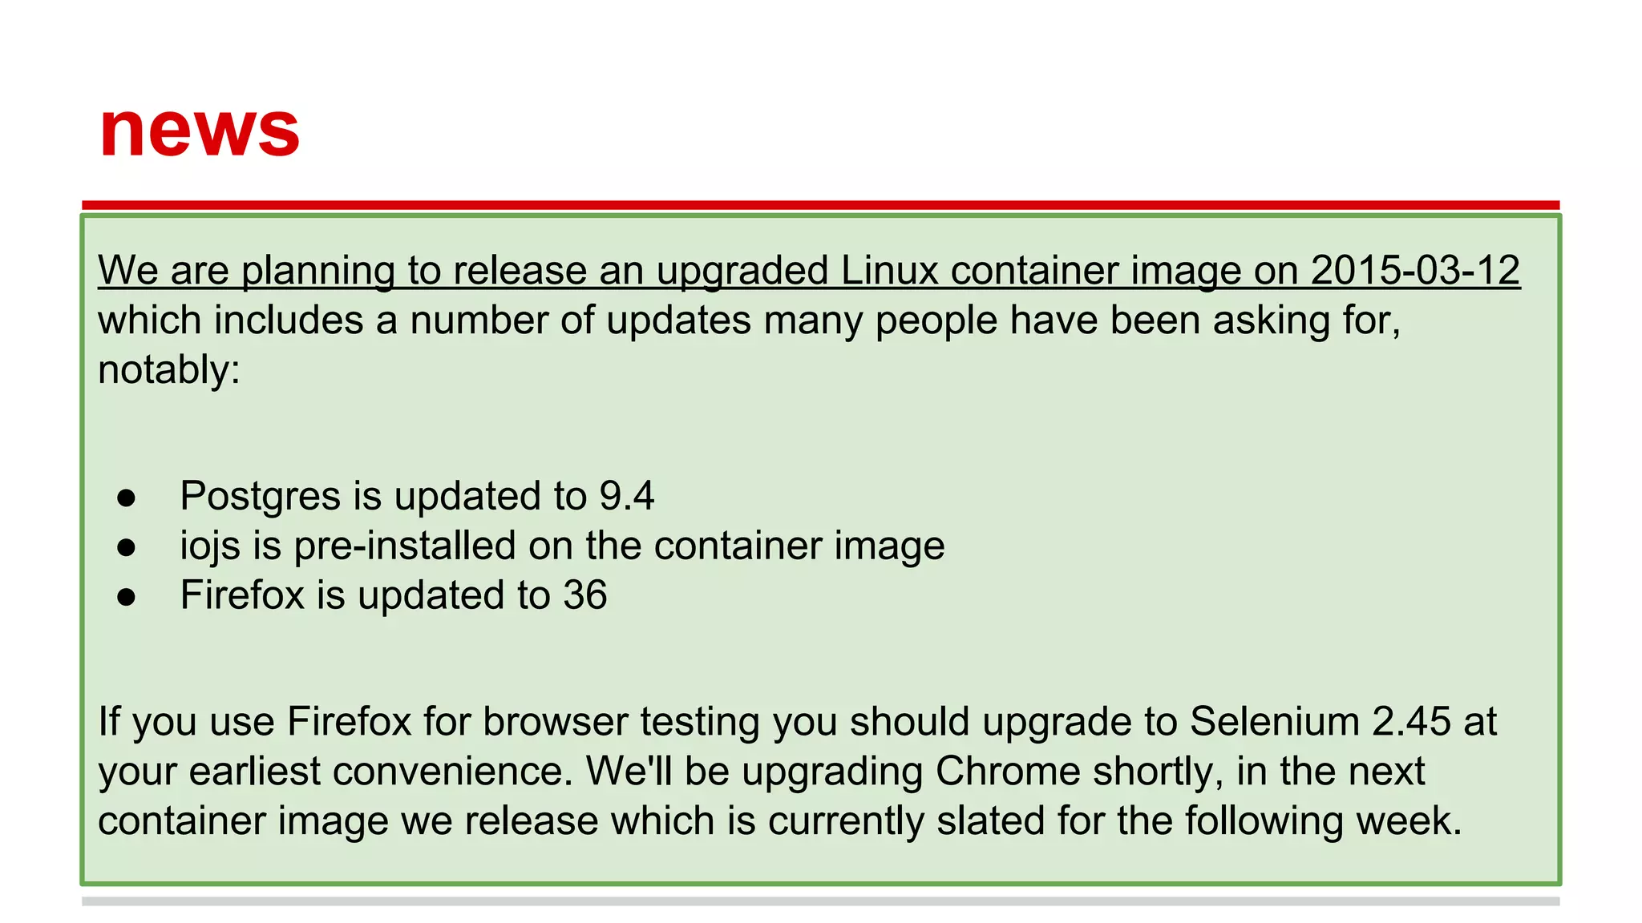Image resolution: width=1642 pixels, height=923 pixels.
Task: Click the 'Postgres is updated to 9.4' bullet
Action: point(417,496)
